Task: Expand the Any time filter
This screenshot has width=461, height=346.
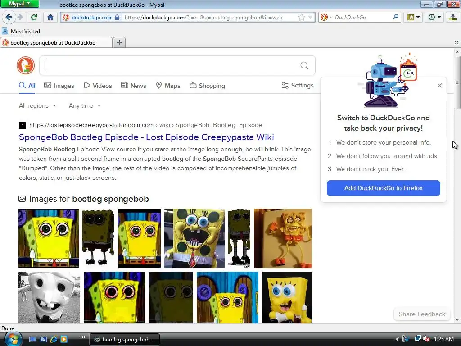Action: coord(85,105)
